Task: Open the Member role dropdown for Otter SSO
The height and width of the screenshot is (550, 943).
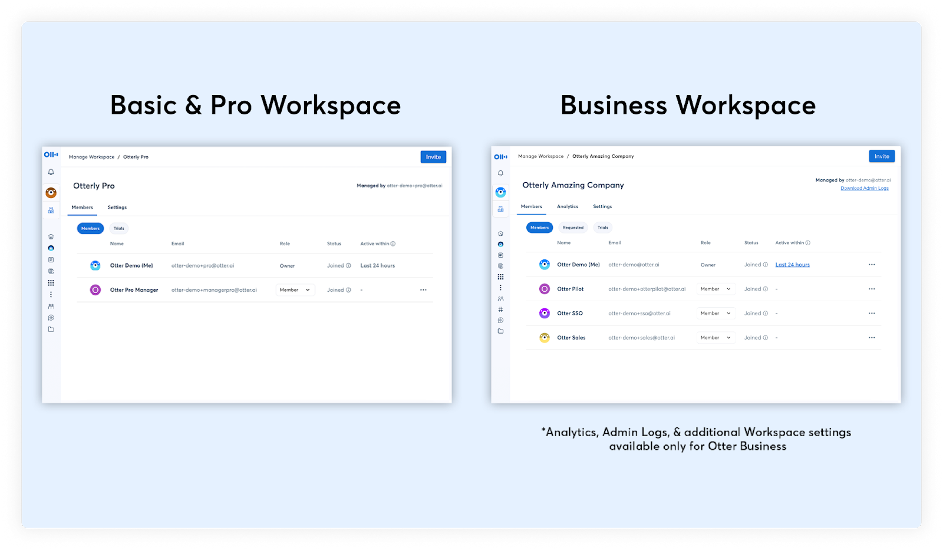Action: 716,313
